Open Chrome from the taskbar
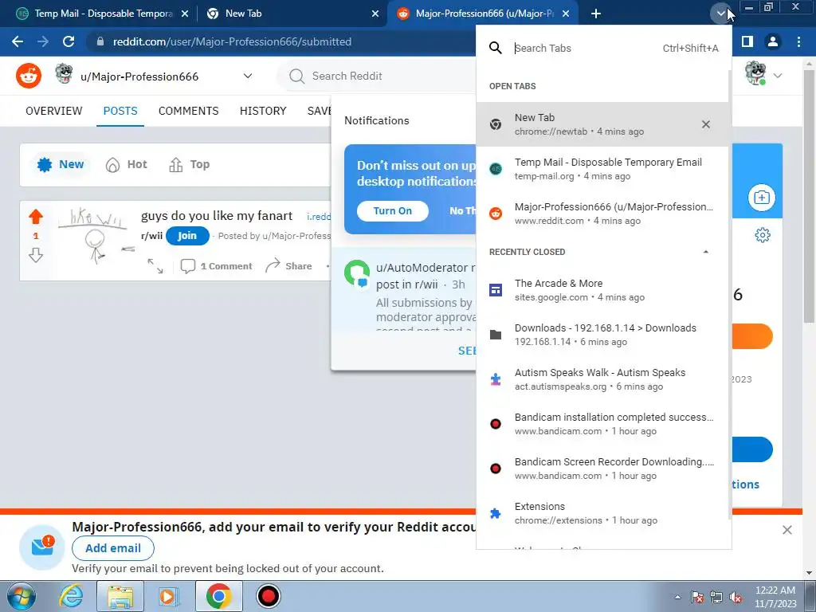This screenshot has height=612, width=816. (x=219, y=596)
